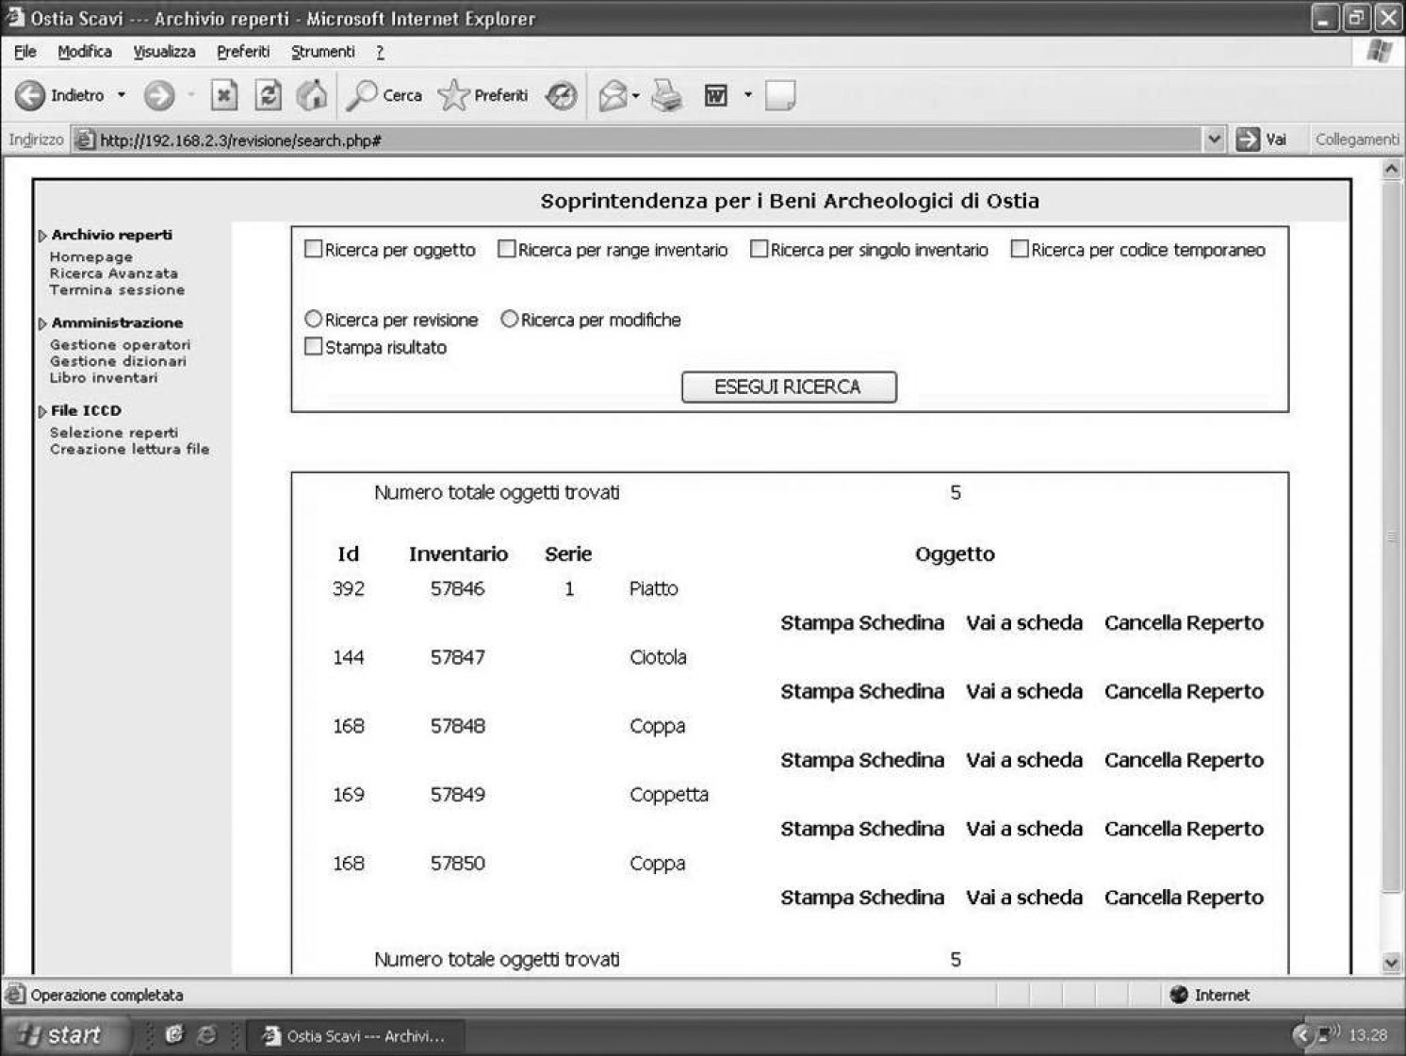Viewport: 1406px width, 1056px height.
Task: Open the Preferiti menu
Action: coord(243,52)
